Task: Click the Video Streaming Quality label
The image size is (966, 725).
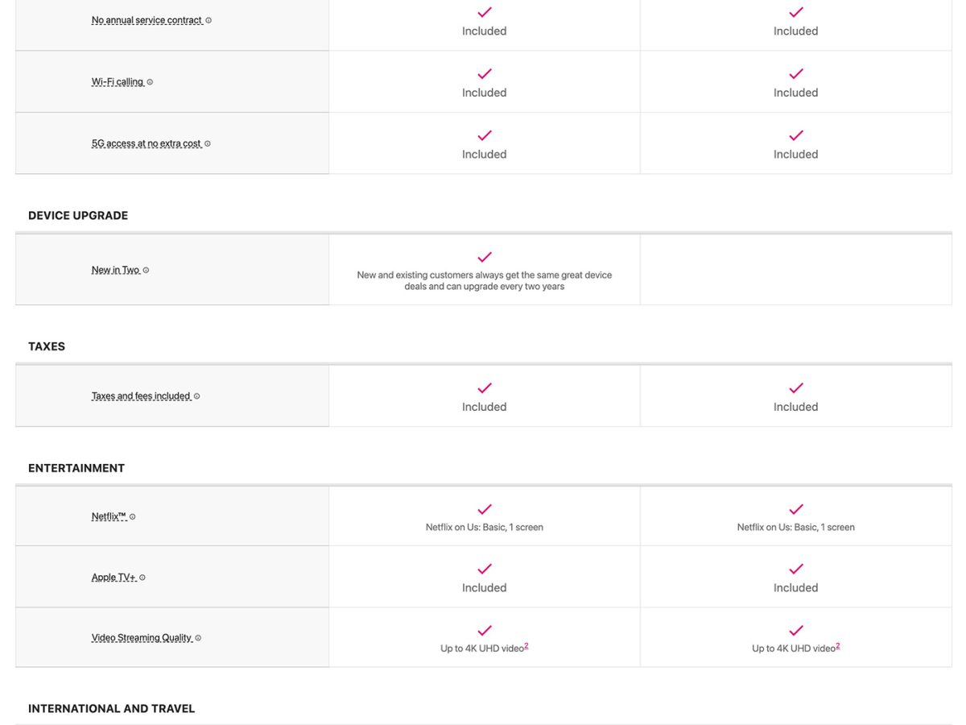Action: coord(142,638)
